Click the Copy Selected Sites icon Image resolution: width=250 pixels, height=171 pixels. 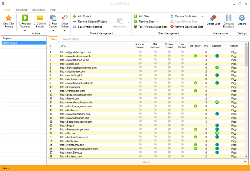tap(172, 21)
